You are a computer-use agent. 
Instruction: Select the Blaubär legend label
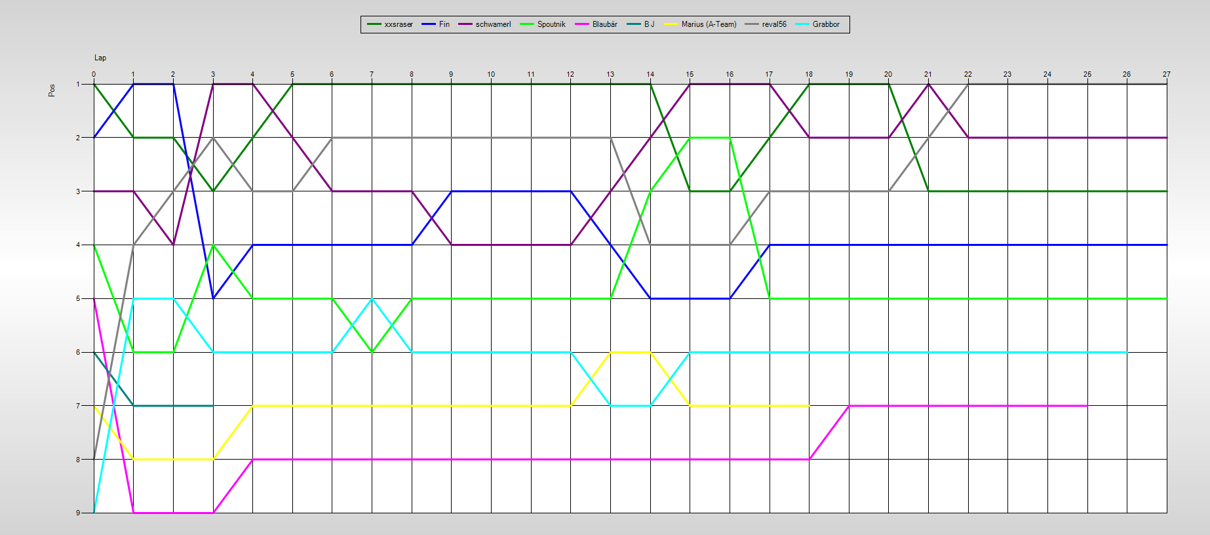[605, 24]
